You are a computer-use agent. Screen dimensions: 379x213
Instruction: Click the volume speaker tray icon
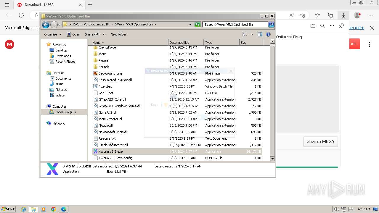tap(336, 209)
